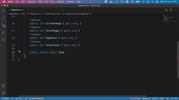
Task: Open errors and warnings count
Action: [19, 98]
